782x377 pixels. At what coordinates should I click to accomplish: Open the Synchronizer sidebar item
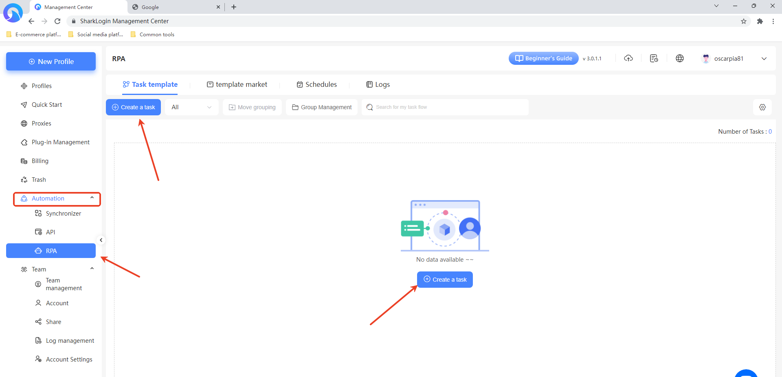coord(63,214)
